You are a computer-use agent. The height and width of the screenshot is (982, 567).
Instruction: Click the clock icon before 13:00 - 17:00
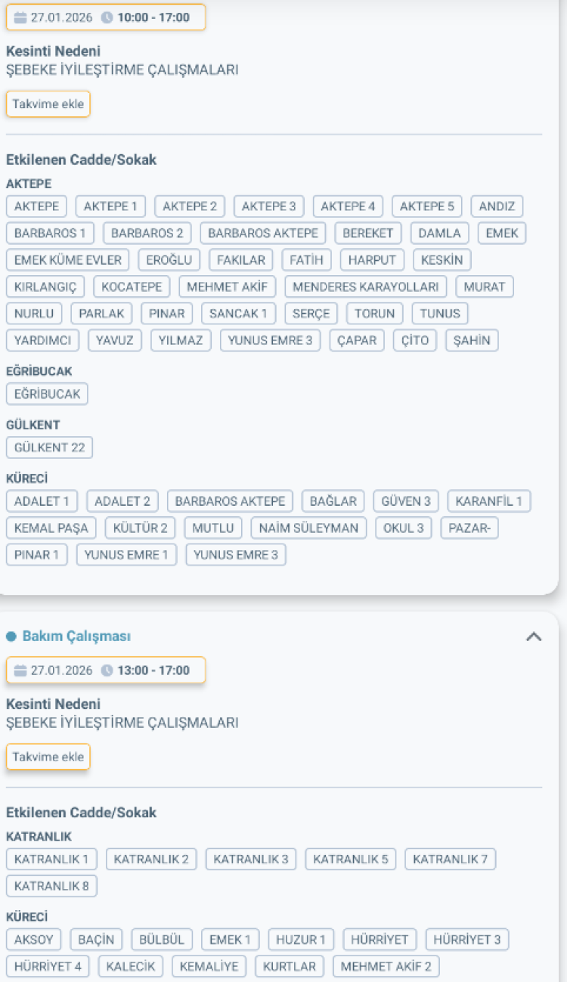tap(107, 671)
